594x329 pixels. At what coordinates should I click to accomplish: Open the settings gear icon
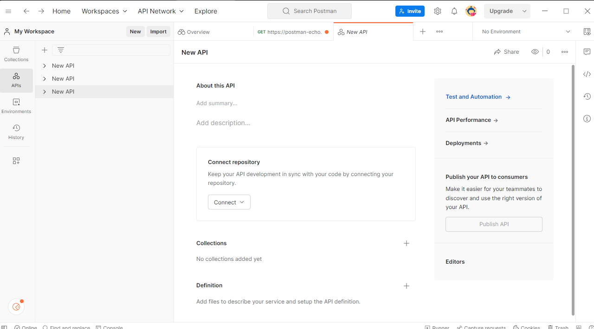(x=438, y=11)
